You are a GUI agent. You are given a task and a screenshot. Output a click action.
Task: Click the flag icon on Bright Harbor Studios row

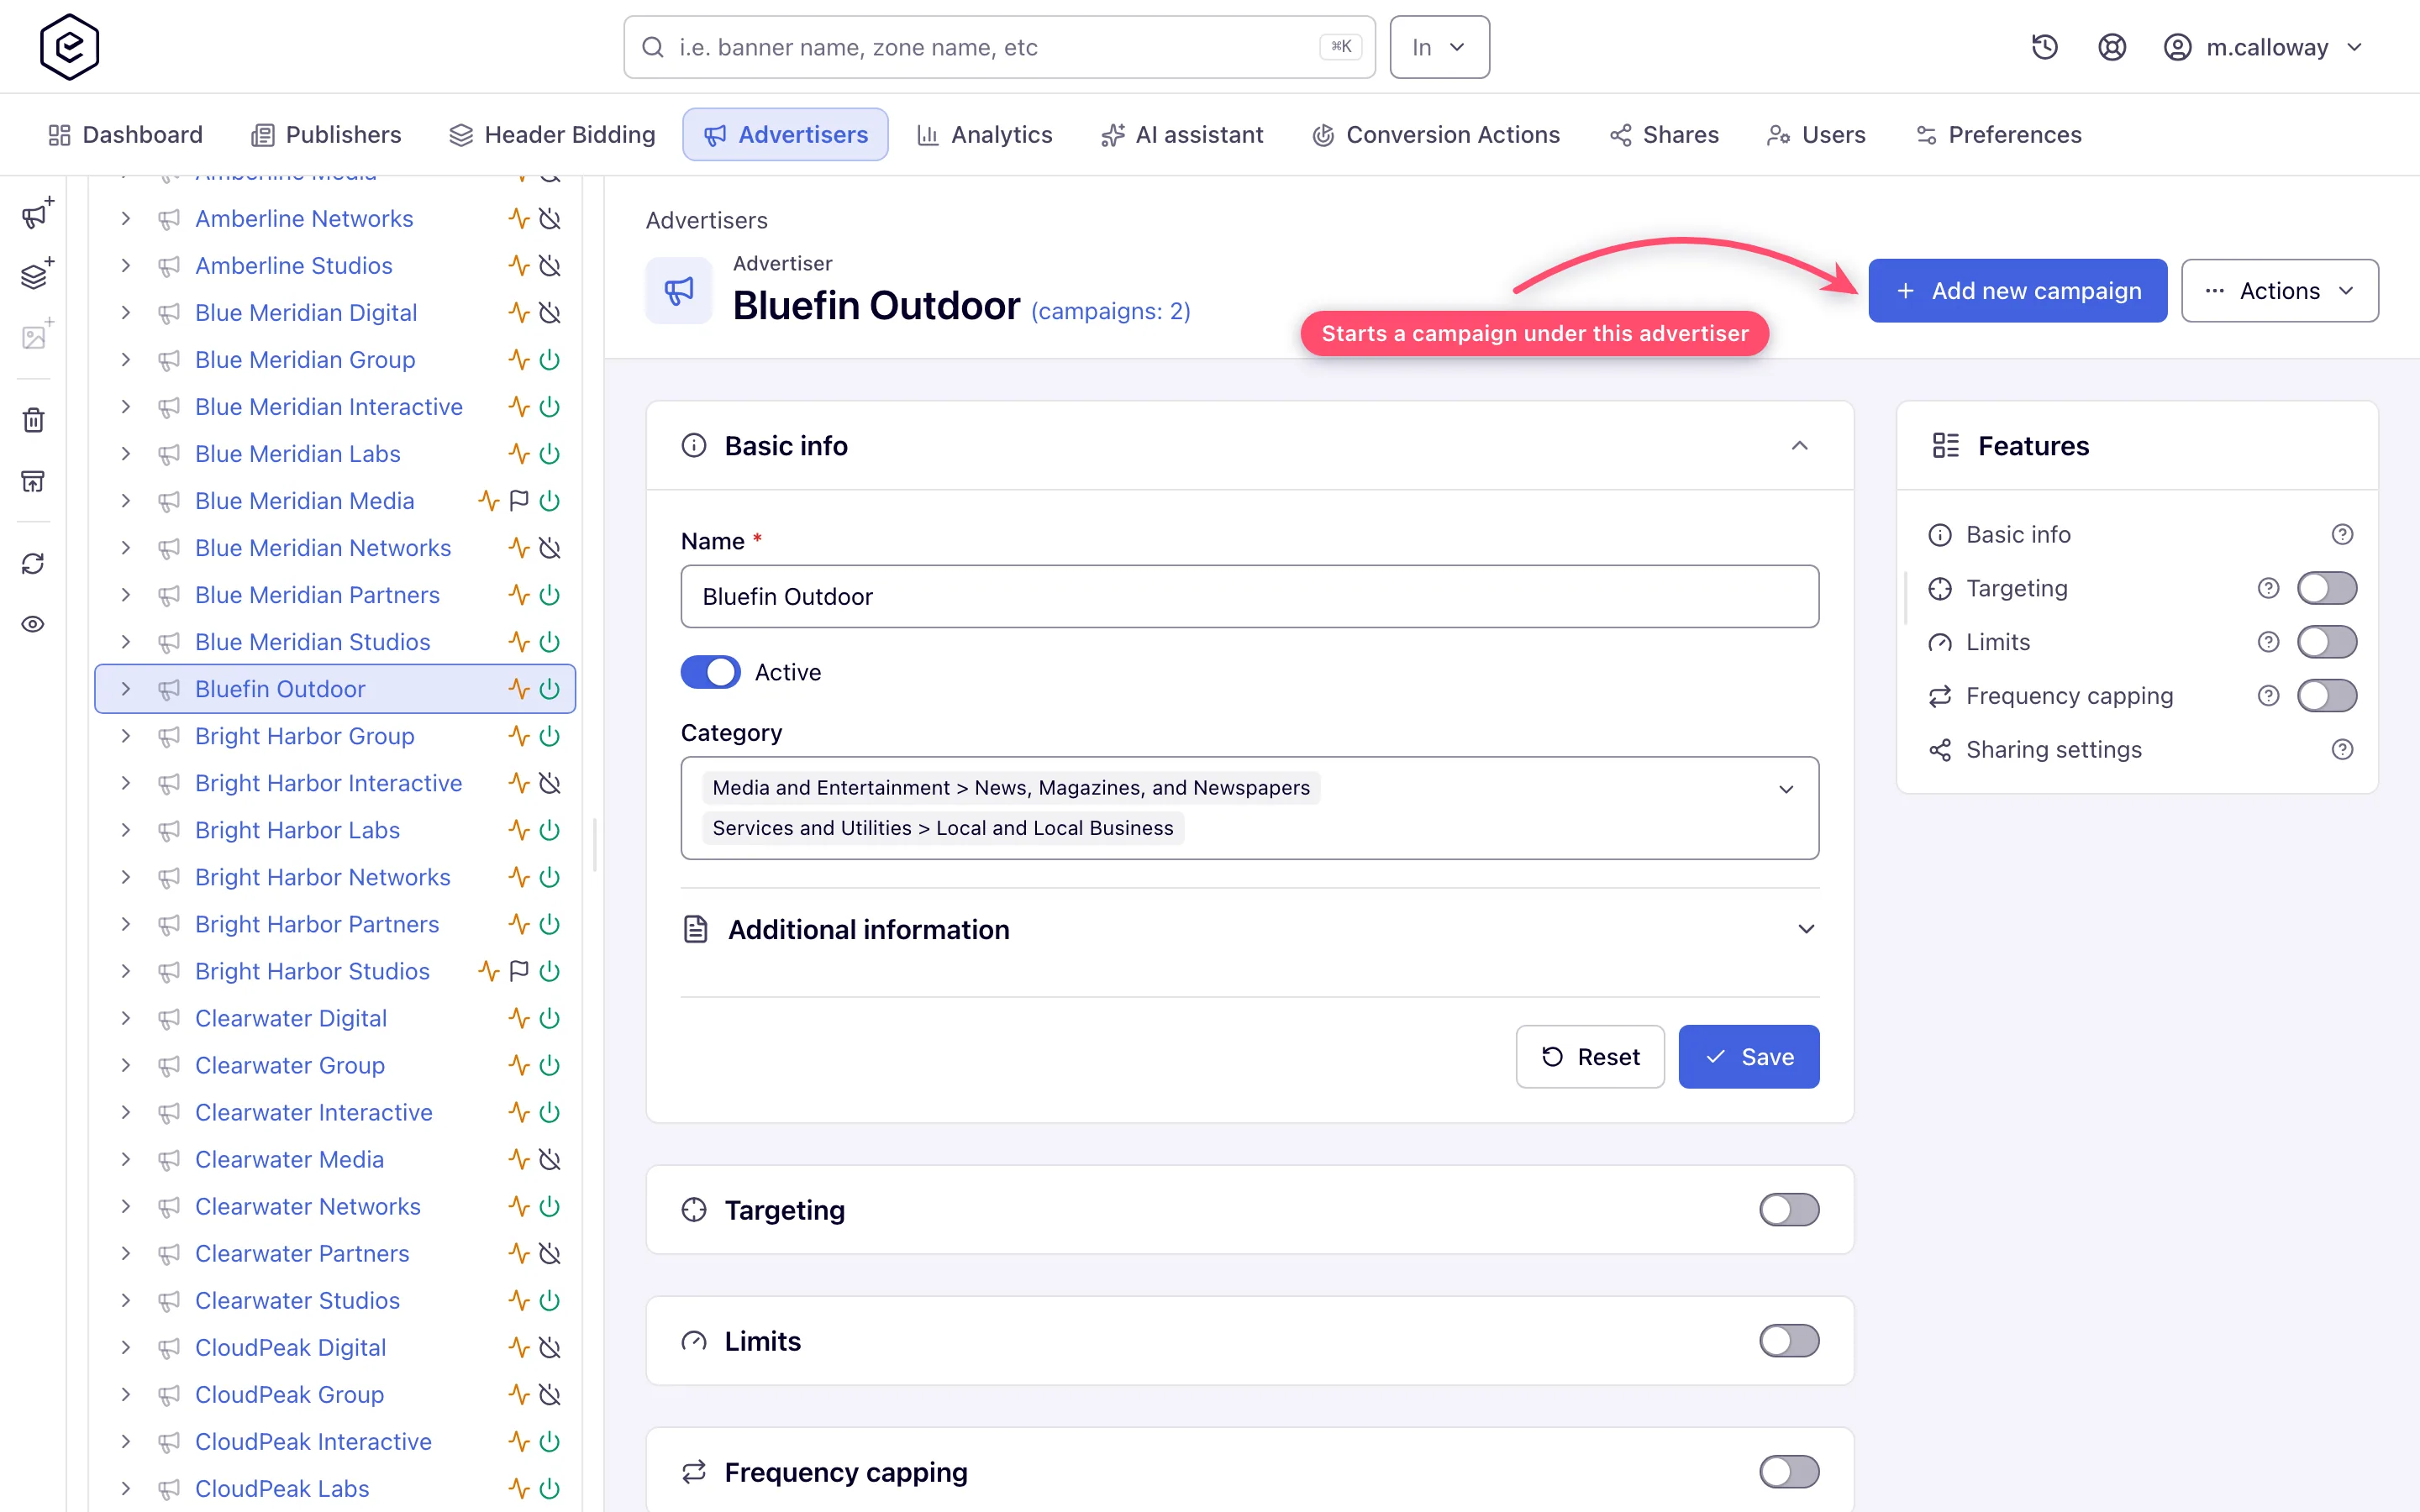519,970
